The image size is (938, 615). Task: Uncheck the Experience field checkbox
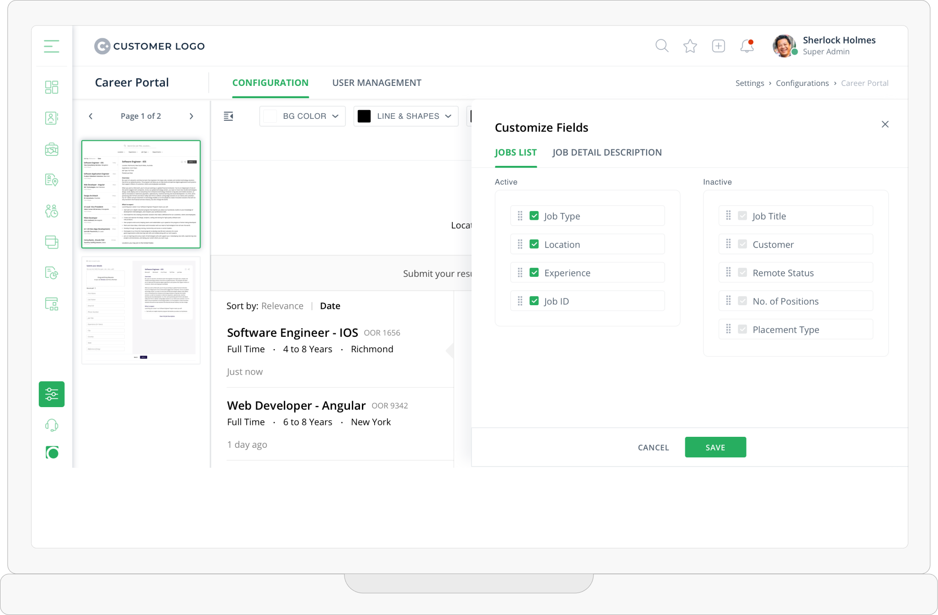pos(534,272)
